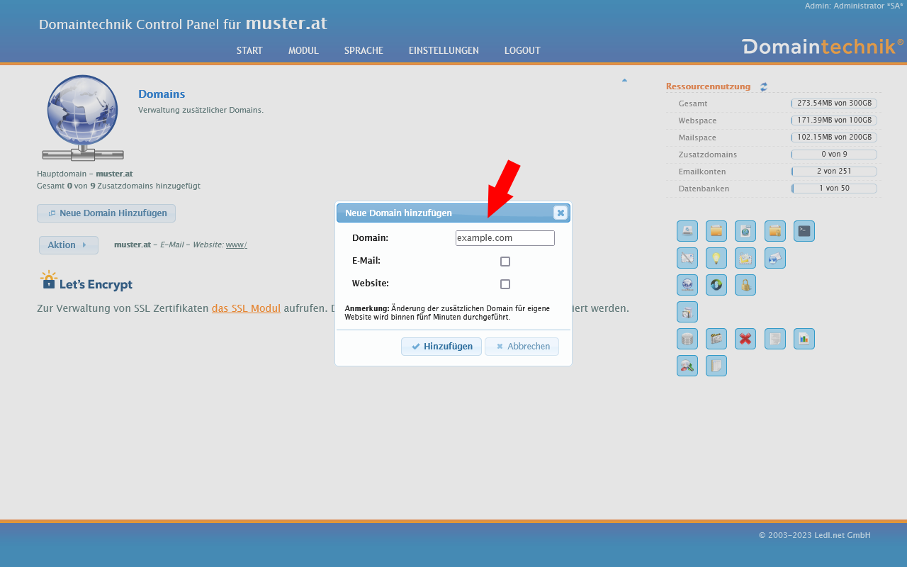Open the EINSTELLUNGEN menu
Image resolution: width=907 pixels, height=567 pixels.
pyautogui.click(x=444, y=50)
